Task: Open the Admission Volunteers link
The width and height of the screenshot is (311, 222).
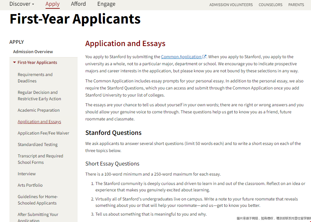Action: click(x=231, y=5)
